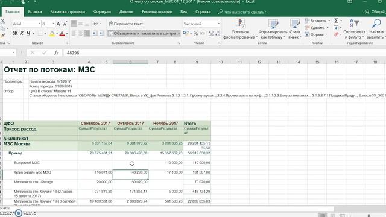The width and height of the screenshot is (386, 217).
Task: Open the Name Box dropdown arrow
Action: (13, 52)
